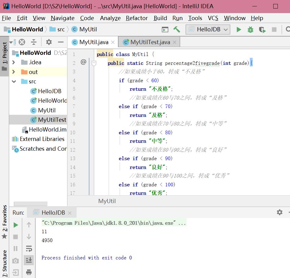
Task: Run HelloJDB with the green toolbar play button
Action: click(x=239, y=30)
